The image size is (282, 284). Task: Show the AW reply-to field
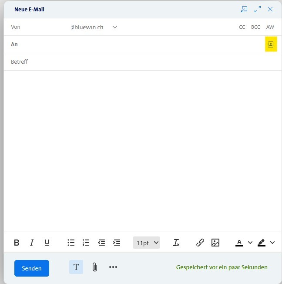pyautogui.click(x=270, y=27)
